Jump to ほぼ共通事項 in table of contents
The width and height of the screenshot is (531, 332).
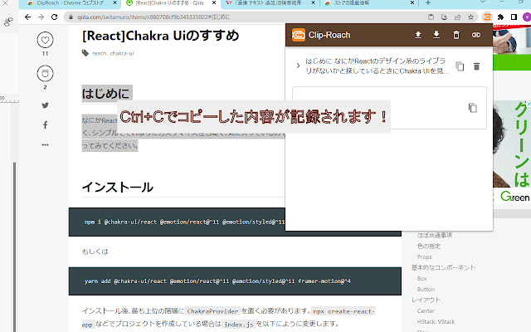435,235
